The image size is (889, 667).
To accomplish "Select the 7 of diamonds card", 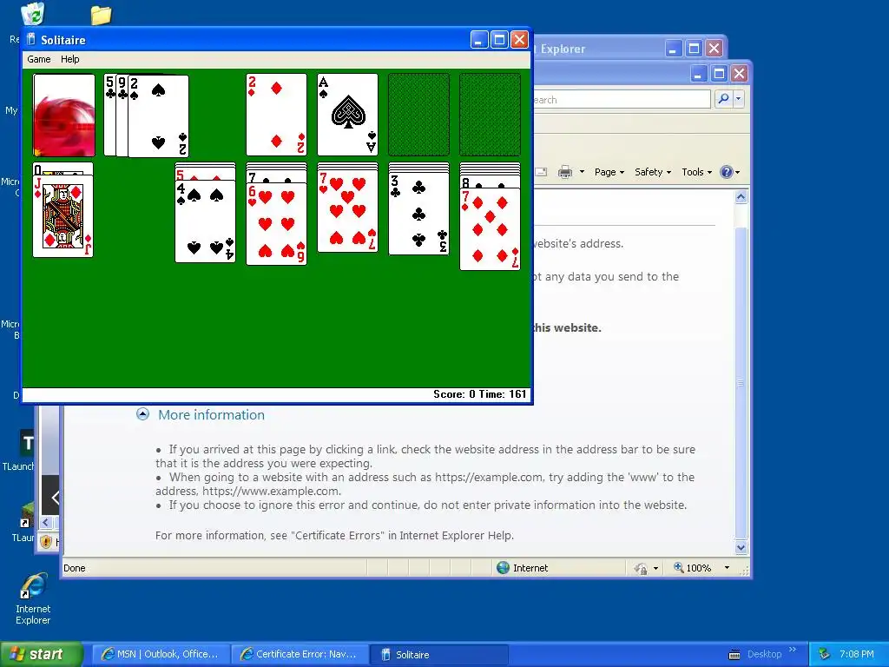I will (x=490, y=229).
